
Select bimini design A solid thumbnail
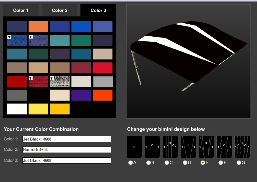(x=134, y=147)
